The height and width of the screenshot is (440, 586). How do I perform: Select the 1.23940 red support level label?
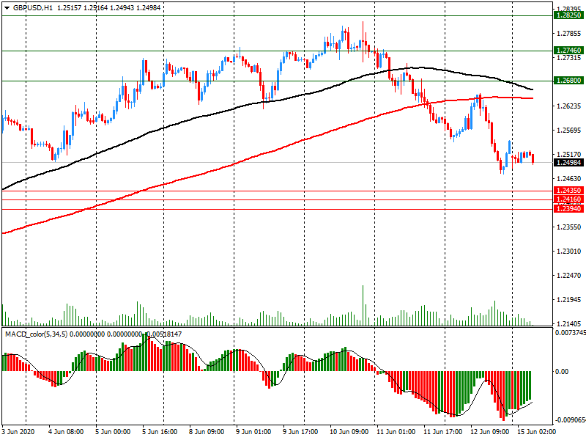point(569,209)
